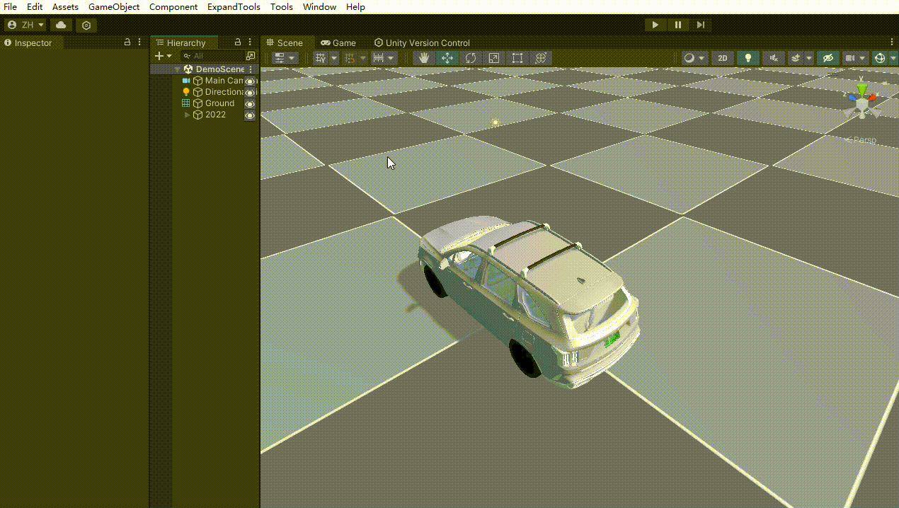Activate the Transform tool
The height and width of the screenshot is (508, 899).
[541, 57]
